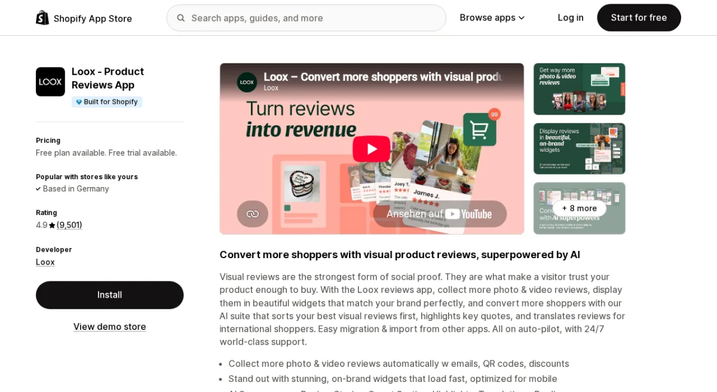
Task: Click the 'Free plan available' pricing text
Action: (x=106, y=153)
